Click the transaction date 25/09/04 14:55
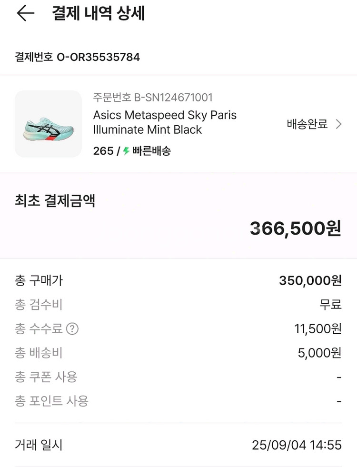This screenshot has width=357, height=467. coord(297,445)
